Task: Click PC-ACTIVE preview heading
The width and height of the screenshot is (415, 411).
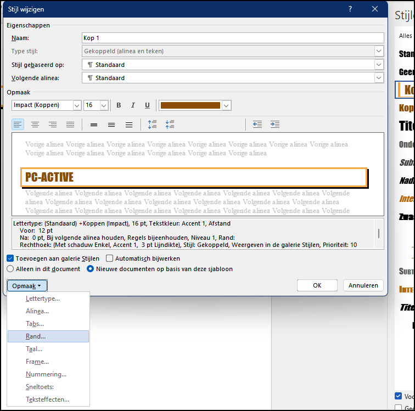Action: click(49, 177)
